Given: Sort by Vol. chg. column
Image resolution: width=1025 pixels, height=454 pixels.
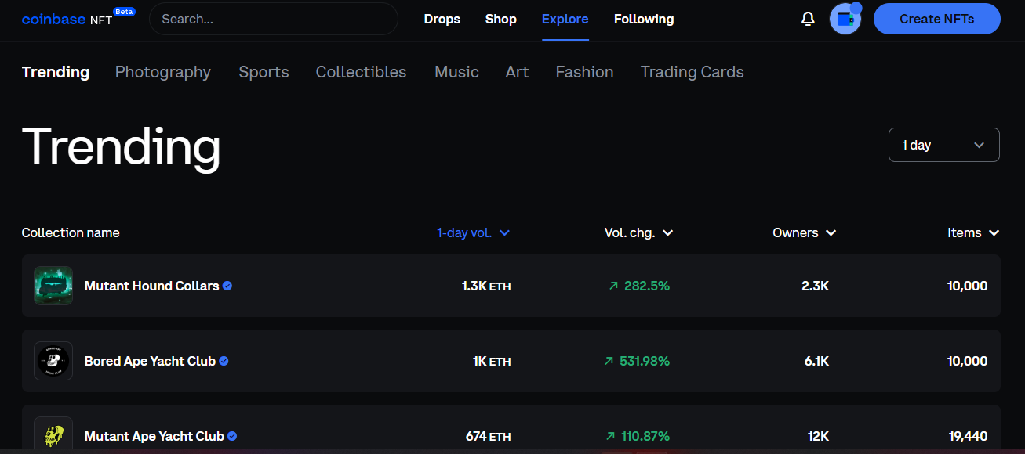Looking at the screenshot, I should coord(639,232).
